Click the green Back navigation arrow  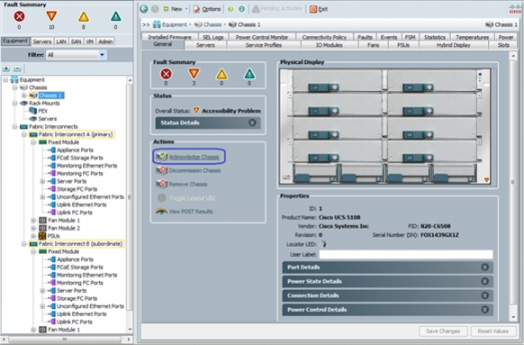pos(144,9)
